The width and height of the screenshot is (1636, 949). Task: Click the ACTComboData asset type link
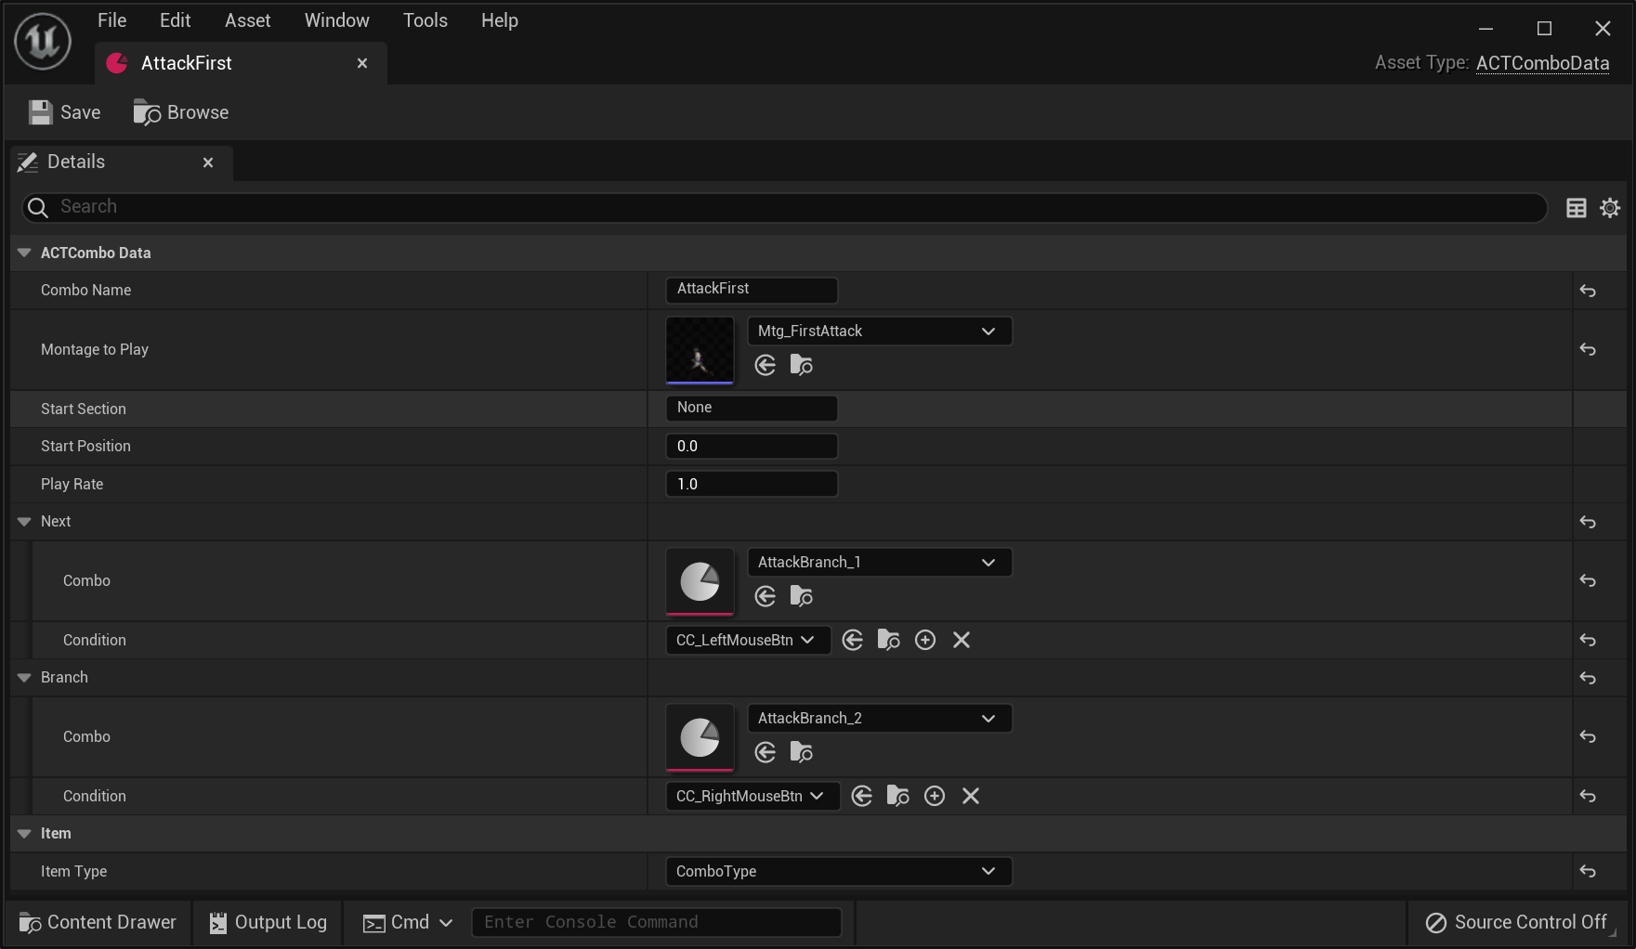click(x=1542, y=63)
